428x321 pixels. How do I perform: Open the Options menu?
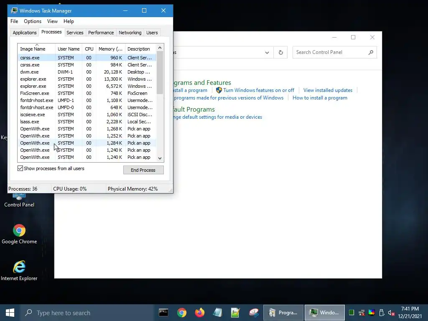point(33,21)
